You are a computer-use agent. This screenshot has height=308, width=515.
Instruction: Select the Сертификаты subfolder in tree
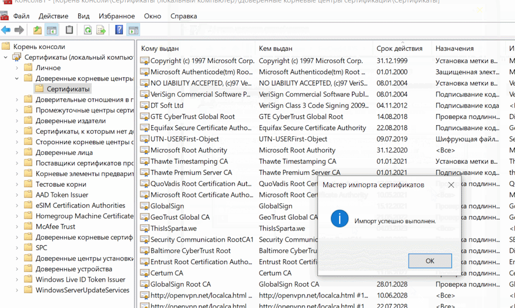click(68, 89)
